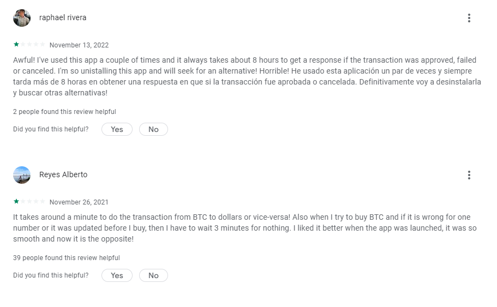Click the star rating on raphael rivera's review
Viewport: 497px width, 307px height.
tap(29, 45)
